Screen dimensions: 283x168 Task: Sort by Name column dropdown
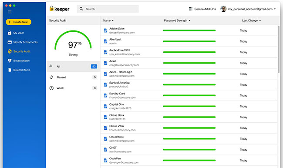point(108,20)
